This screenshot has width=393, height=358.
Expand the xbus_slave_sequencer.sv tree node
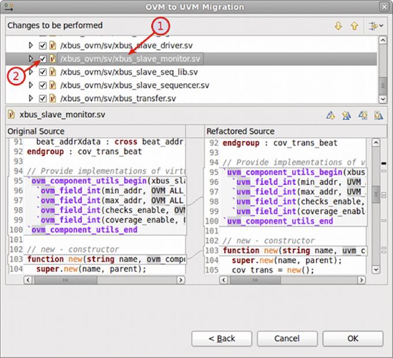[31, 85]
